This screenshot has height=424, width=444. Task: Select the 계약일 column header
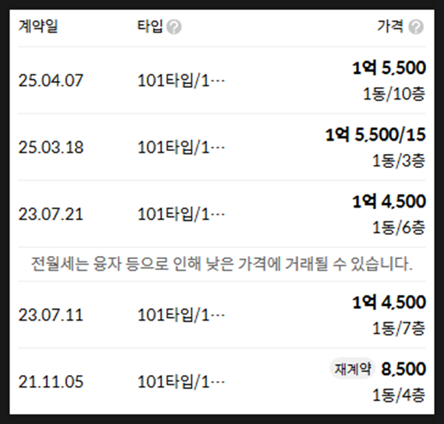coord(38,26)
